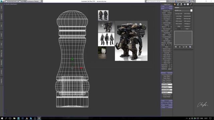The image size is (214, 120).
Task: Apply the Edit Poly modifier button
Action: click(179, 19)
